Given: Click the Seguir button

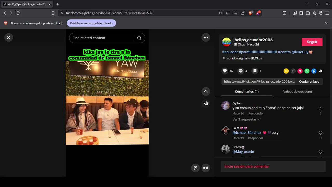Looking at the screenshot, I should click(312, 42).
